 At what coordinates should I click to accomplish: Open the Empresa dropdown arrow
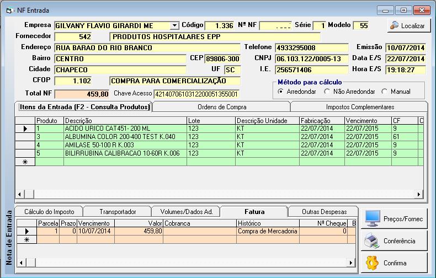pyautogui.click(x=174, y=25)
